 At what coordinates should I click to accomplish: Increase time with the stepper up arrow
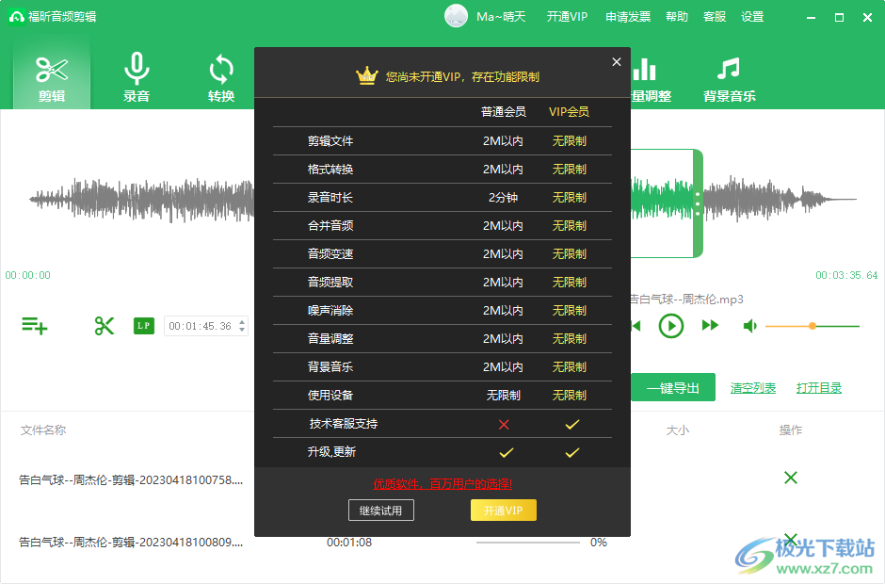click(x=242, y=322)
